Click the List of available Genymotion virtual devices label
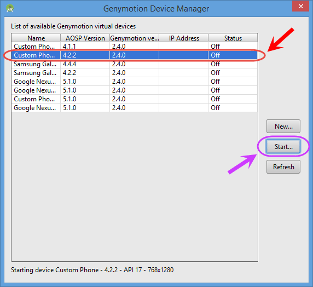 [73, 26]
